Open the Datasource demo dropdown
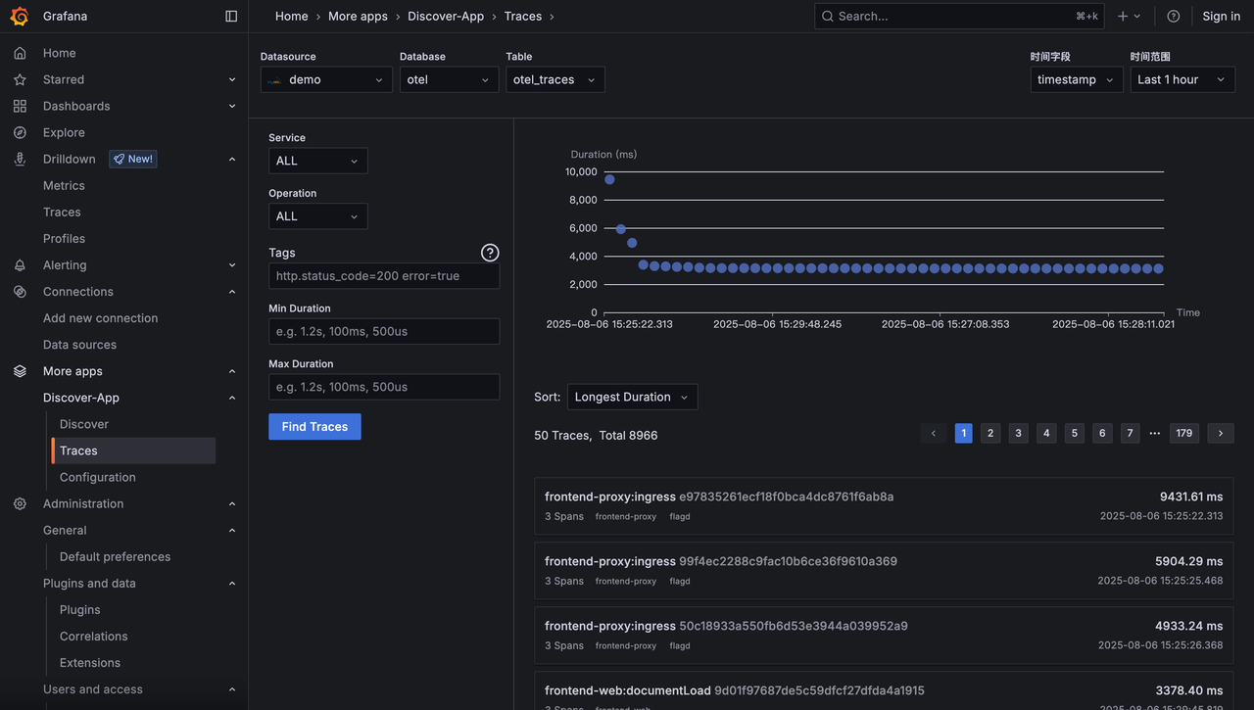Image resolution: width=1254 pixels, height=710 pixels. pyautogui.click(x=326, y=79)
